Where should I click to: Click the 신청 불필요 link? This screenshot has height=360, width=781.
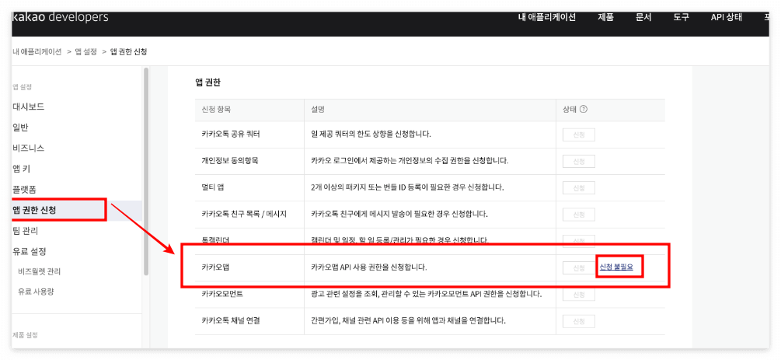point(616,267)
